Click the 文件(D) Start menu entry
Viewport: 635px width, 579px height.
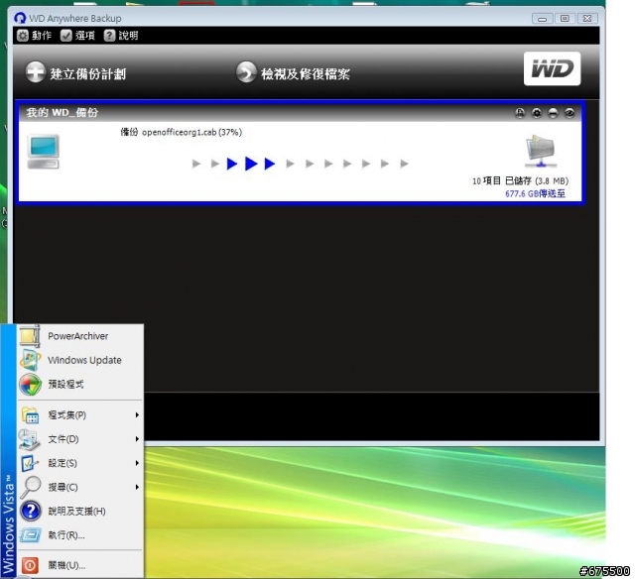point(80,439)
